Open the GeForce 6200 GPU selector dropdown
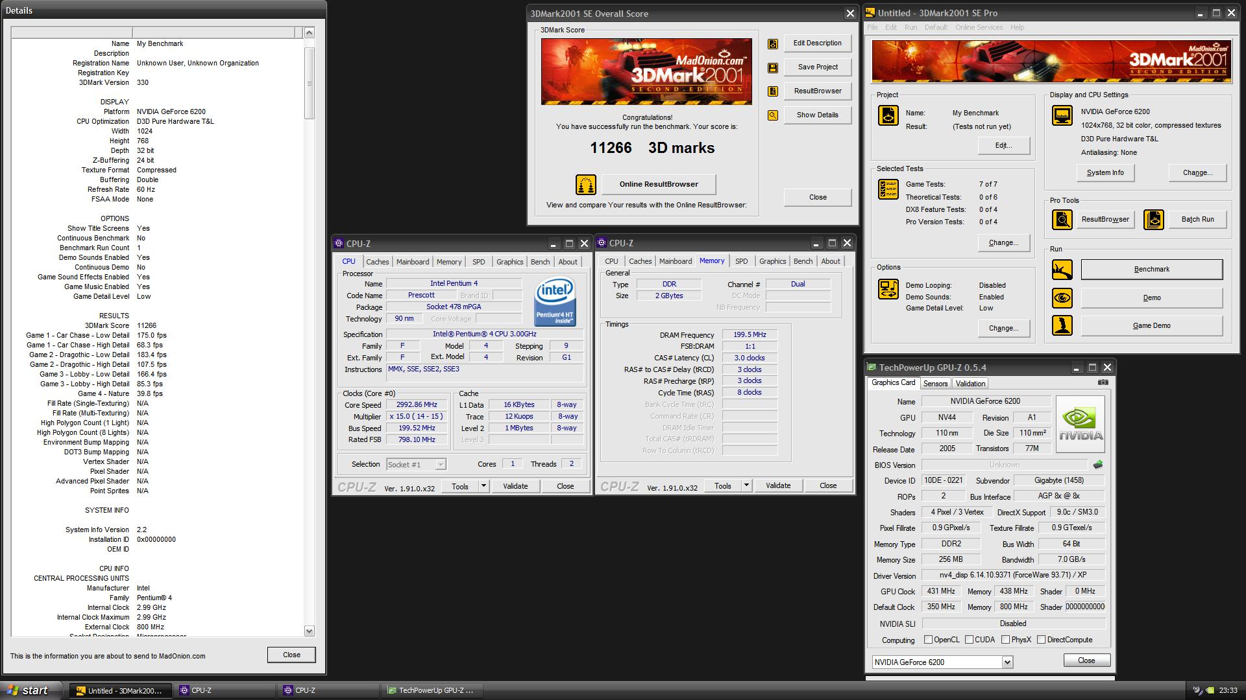 pyautogui.click(x=1007, y=662)
